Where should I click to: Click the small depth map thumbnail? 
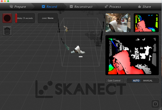click(x=146, y=23)
